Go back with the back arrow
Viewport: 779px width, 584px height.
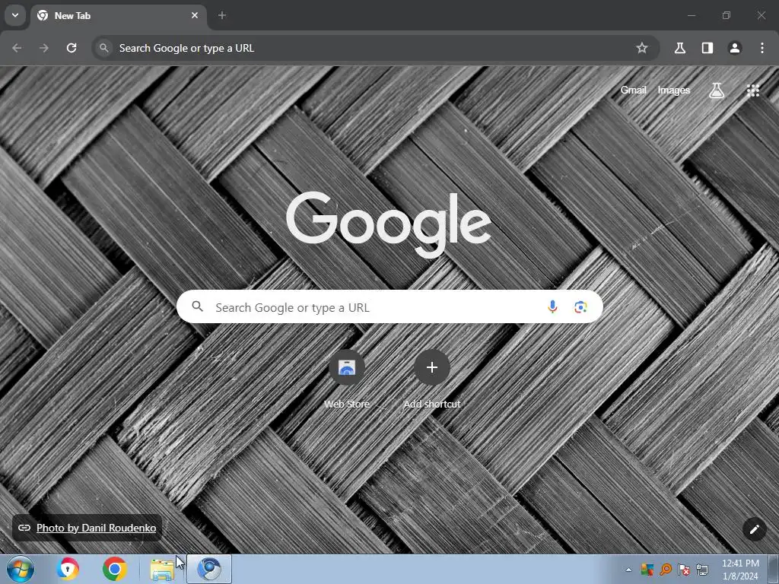tap(17, 48)
